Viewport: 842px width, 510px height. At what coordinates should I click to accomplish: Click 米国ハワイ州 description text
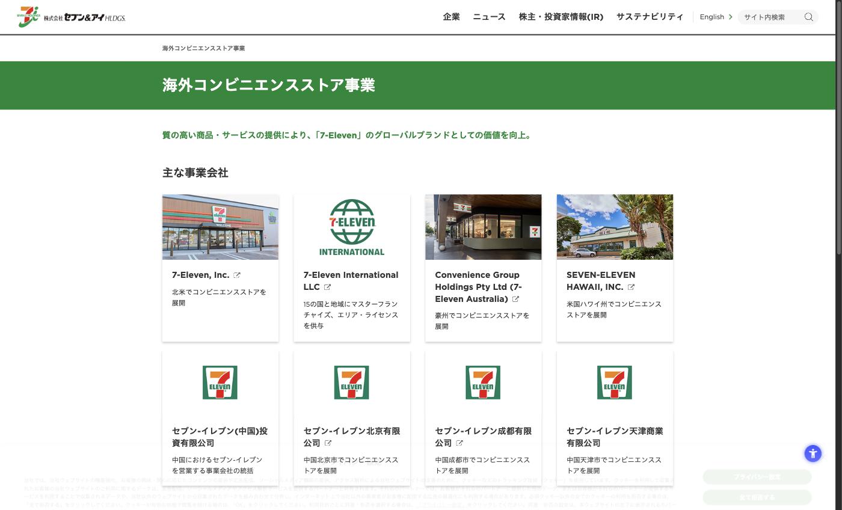pyautogui.click(x=614, y=309)
